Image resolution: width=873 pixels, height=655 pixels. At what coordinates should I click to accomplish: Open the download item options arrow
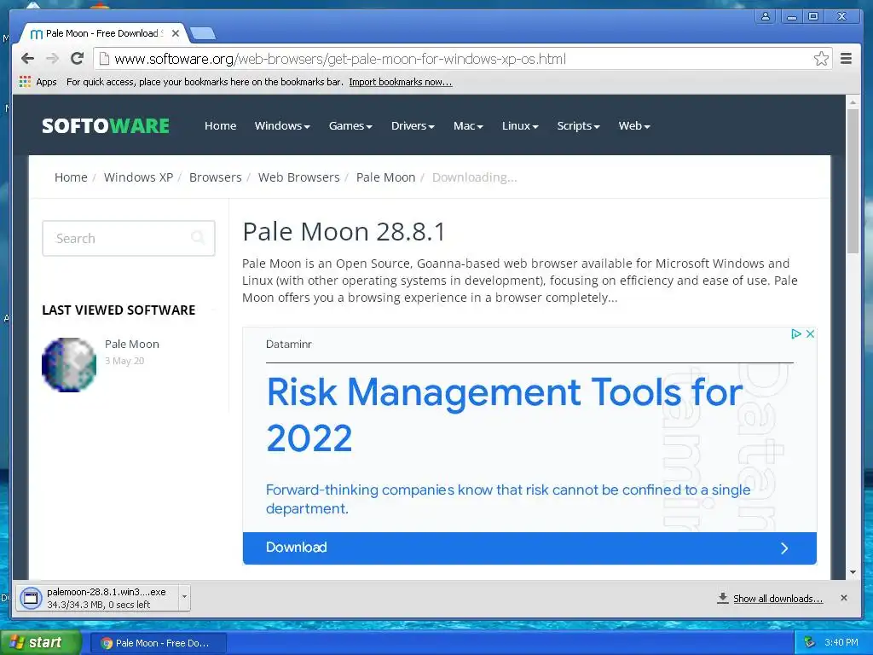184,598
